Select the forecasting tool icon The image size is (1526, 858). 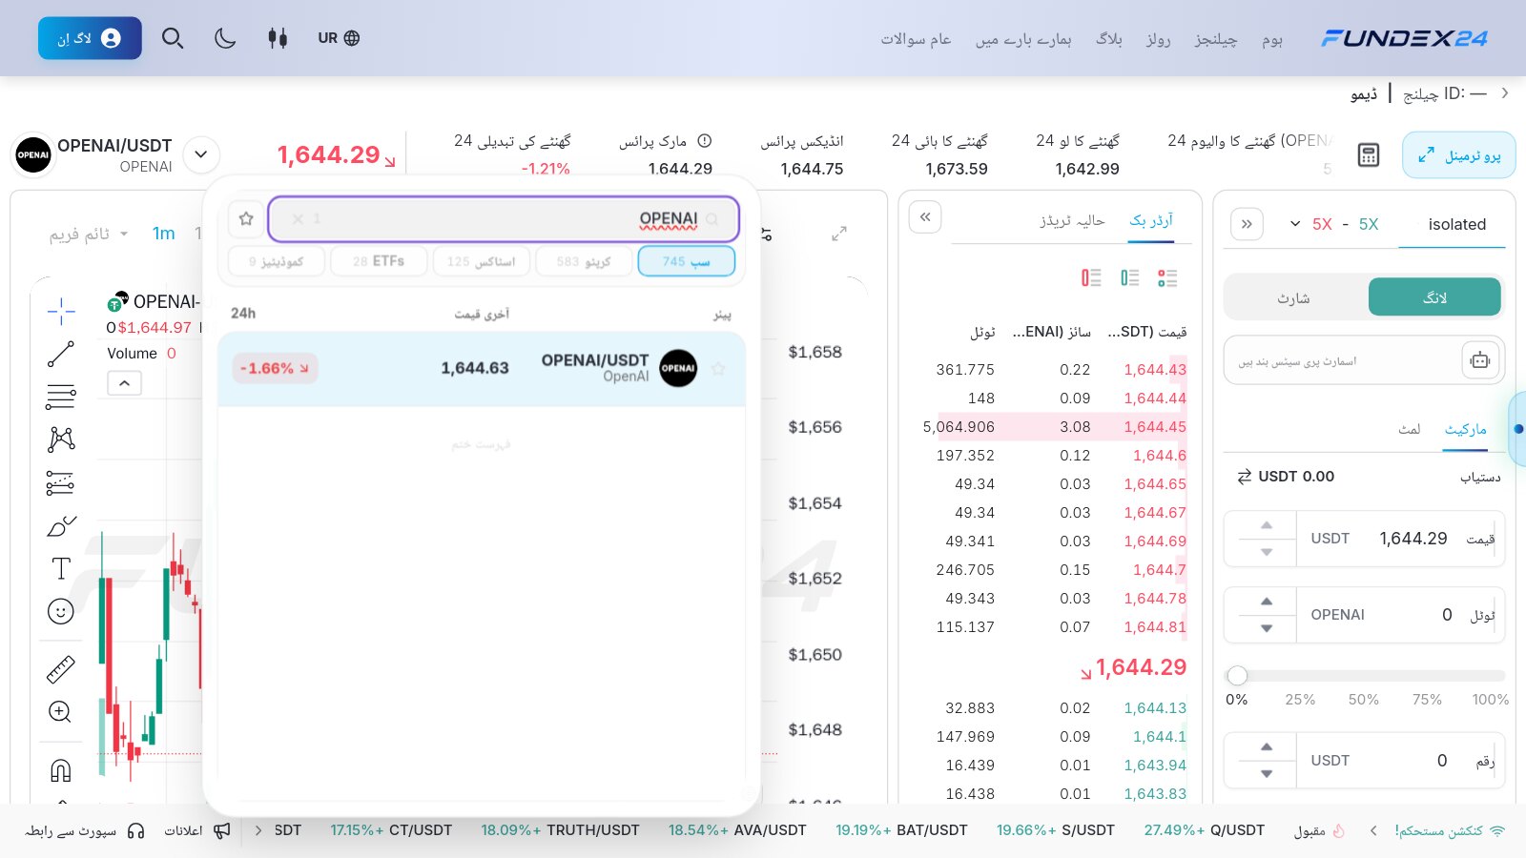point(61,482)
